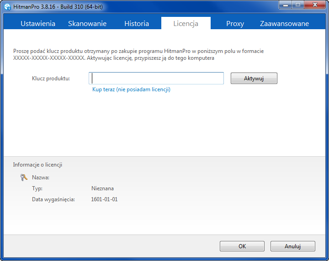The width and height of the screenshot is (329, 261).
Task: Go to the Historia tab
Action: click(137, 23)
